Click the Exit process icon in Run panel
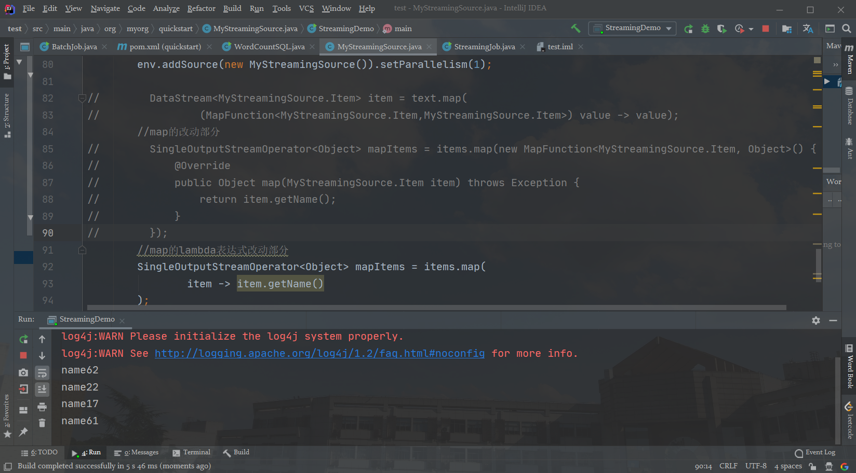The image size is (856, 473). click(x=23, y=389)
